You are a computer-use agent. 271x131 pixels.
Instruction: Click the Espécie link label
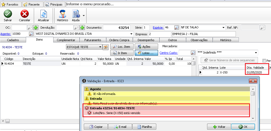point(158,28)
